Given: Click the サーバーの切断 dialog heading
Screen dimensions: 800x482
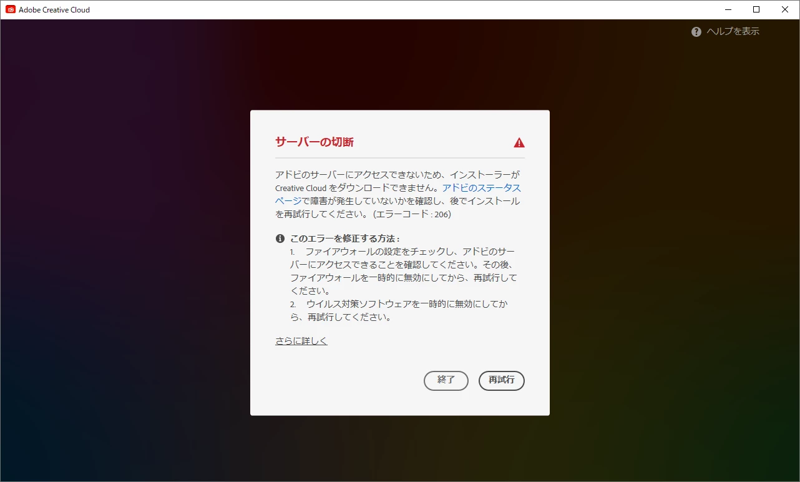Looking at the screenshot, I should coord(315,142).
